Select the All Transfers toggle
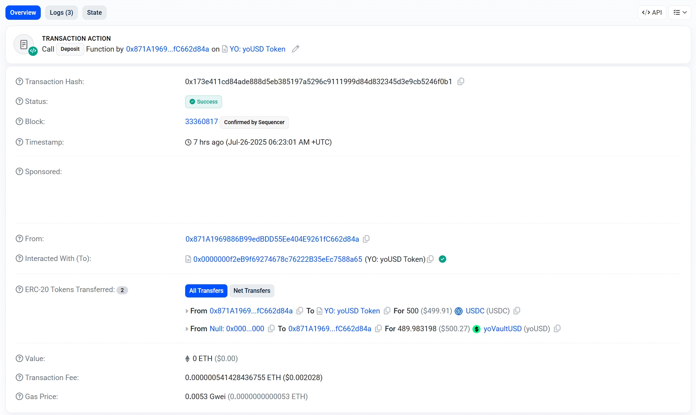 coord(206,290)
